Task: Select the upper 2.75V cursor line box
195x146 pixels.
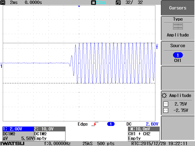Action: [166, 104]
